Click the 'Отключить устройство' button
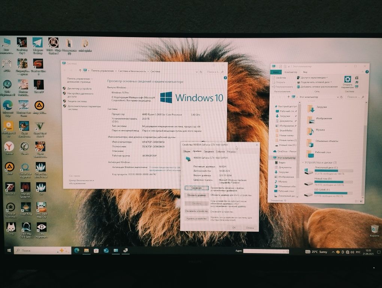The width and height of the screenshot is (382, 288). click(x=196, y=211)
